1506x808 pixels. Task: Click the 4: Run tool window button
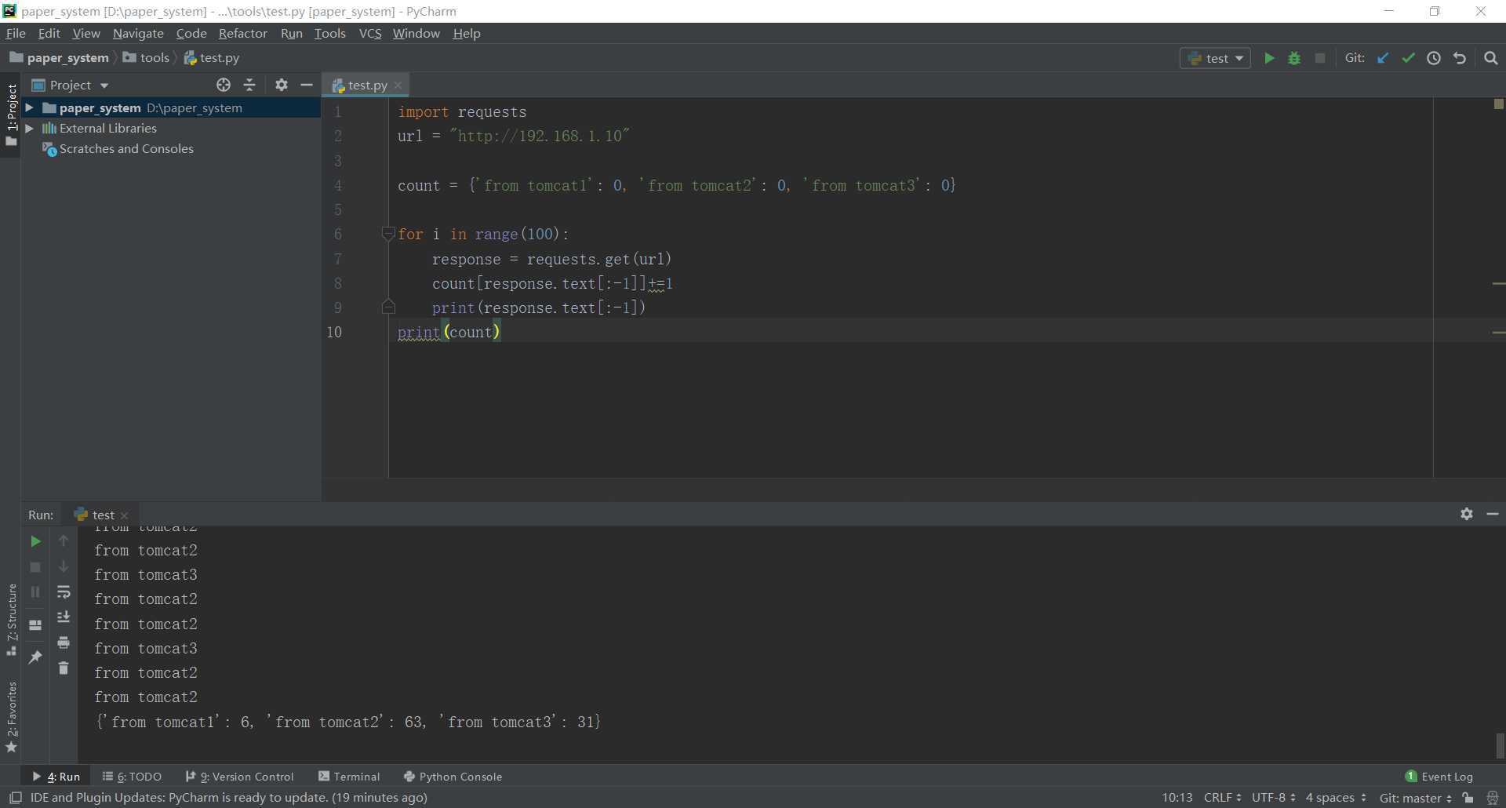[56, 777]
